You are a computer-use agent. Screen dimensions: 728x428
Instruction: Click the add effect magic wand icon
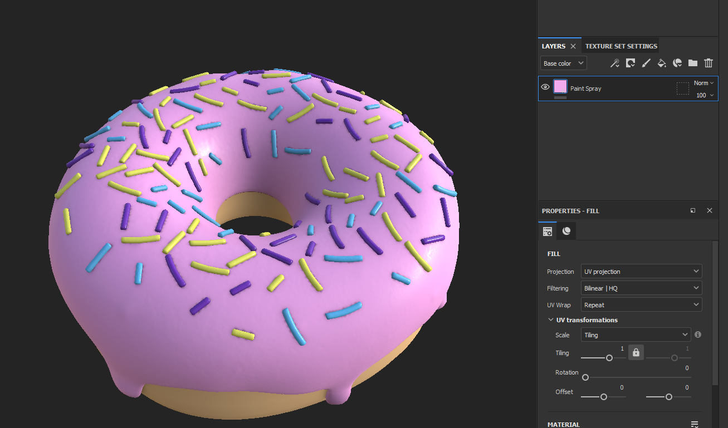pos(615,63)
